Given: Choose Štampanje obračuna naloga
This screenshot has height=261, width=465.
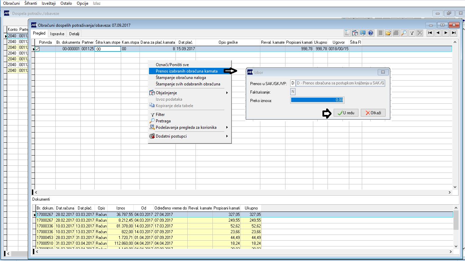Looking at the screenshot, I should pos(190,78).
